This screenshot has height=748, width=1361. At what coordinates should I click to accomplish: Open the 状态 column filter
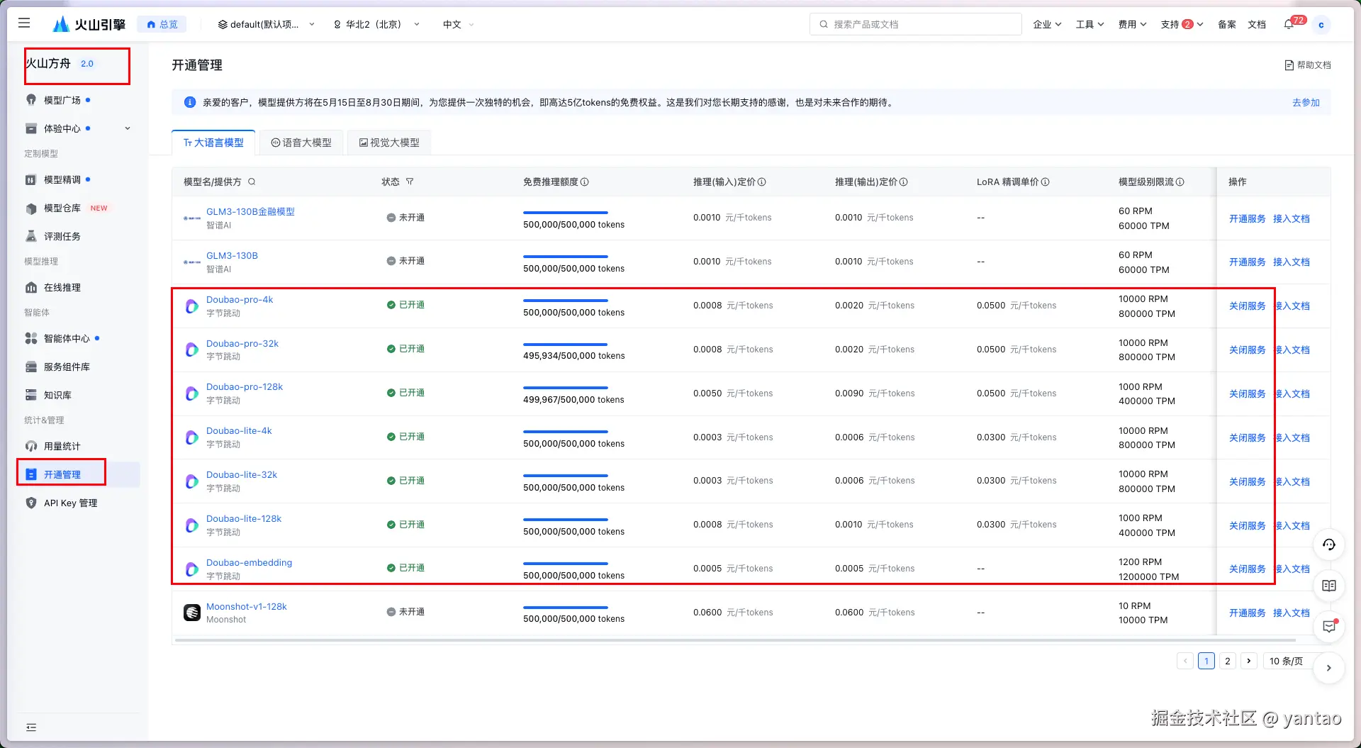click(410, 182)
